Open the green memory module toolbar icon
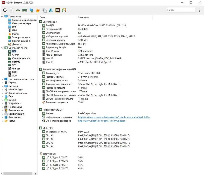204x175 pixels. coord(25,10)
